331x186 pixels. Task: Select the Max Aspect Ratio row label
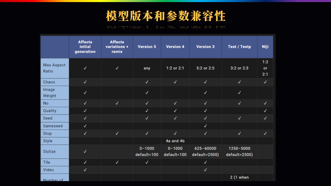point(54,68)
